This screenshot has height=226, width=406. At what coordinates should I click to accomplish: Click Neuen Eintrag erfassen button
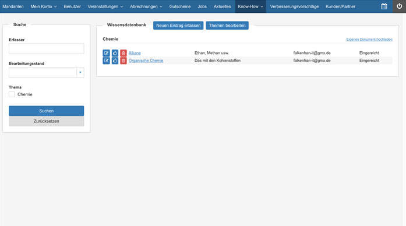click(x=178, y=26)
